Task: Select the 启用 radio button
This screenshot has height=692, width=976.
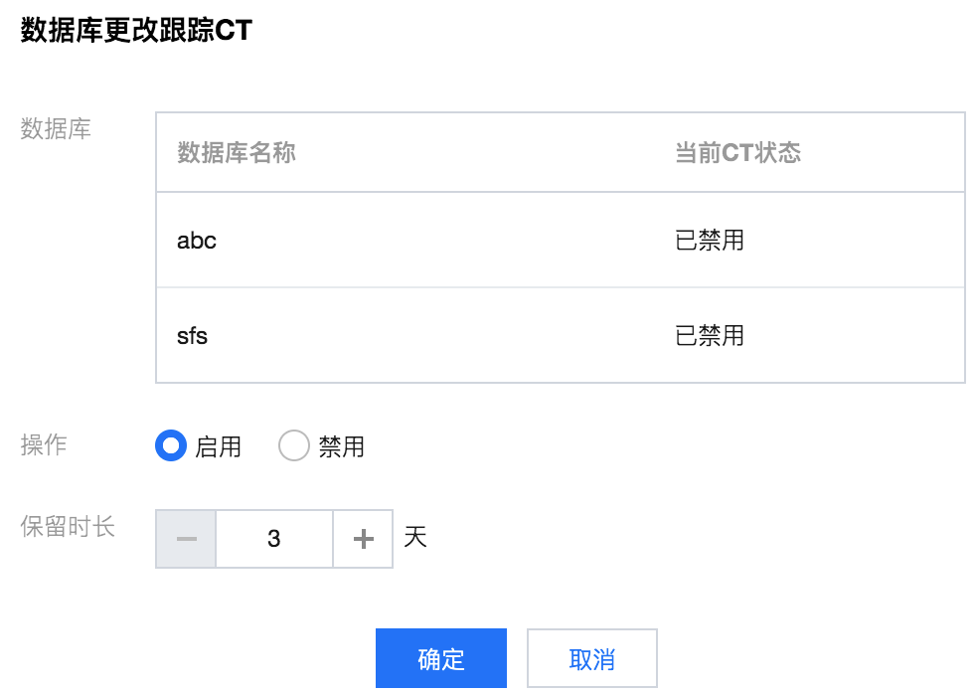Action: pyautogui.click(x=171, y=446)
